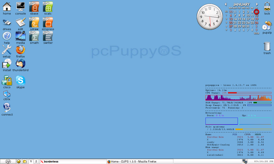Click the JANUARY calendar heading

tap(241, 4)
